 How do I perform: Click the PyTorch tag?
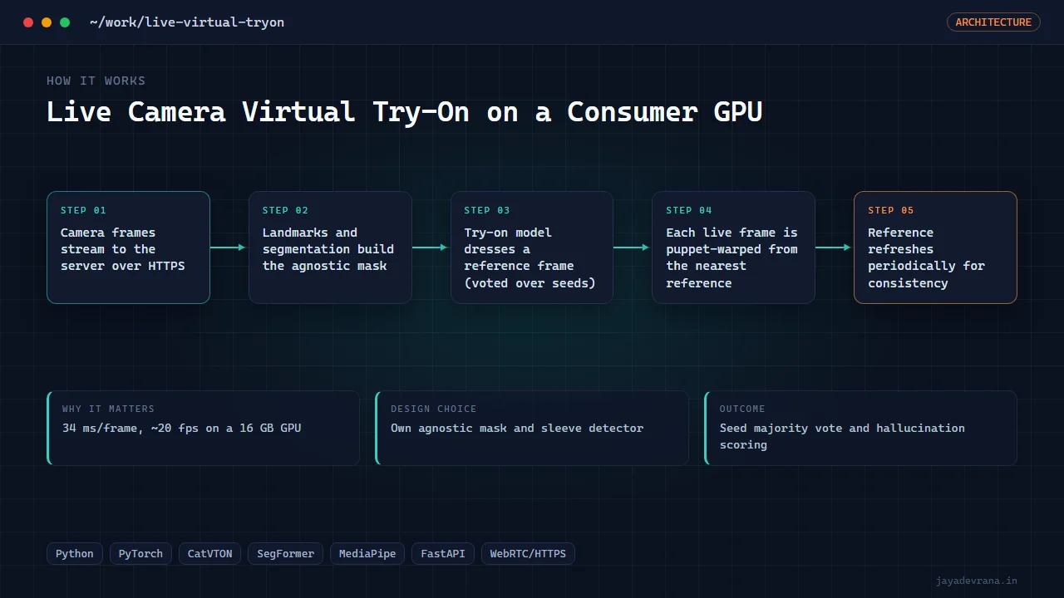point(140,554)
